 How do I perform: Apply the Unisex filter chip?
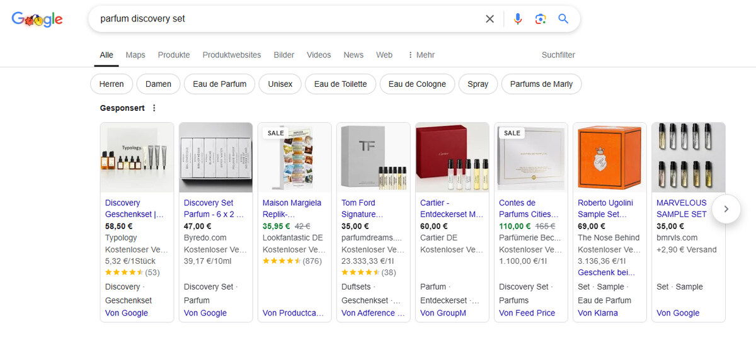(x=280, y=84)
